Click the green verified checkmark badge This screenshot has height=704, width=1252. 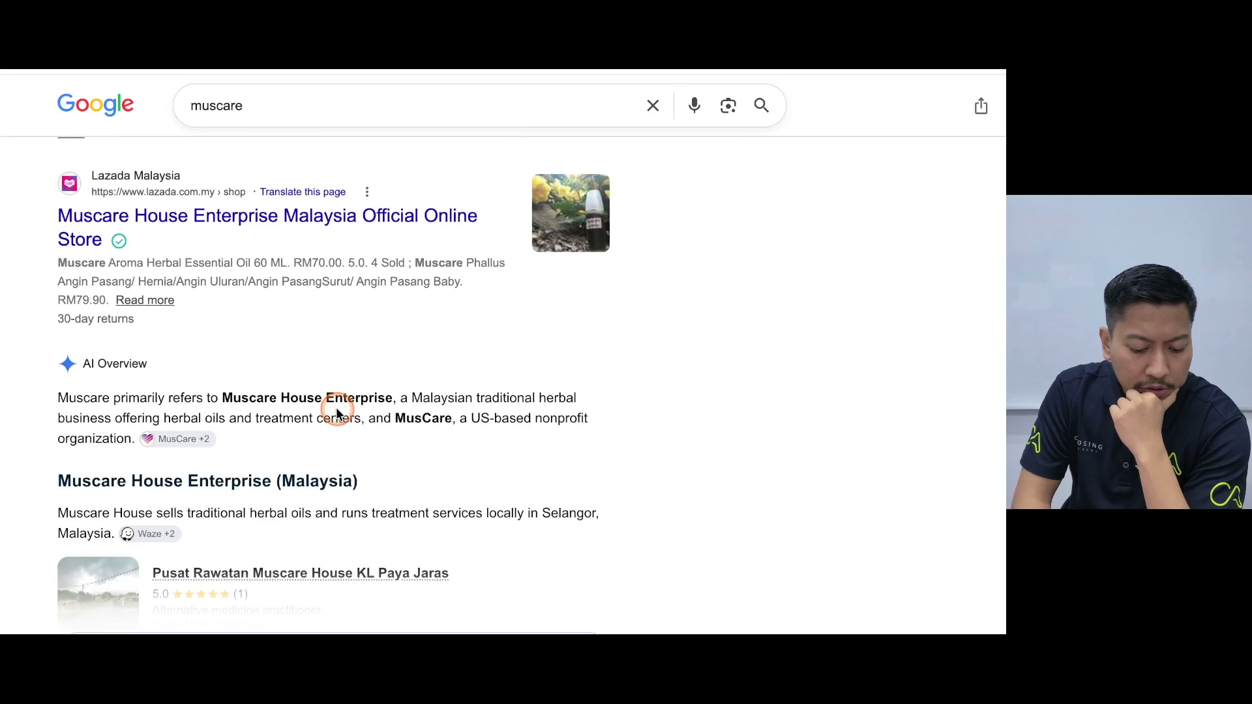119,241
